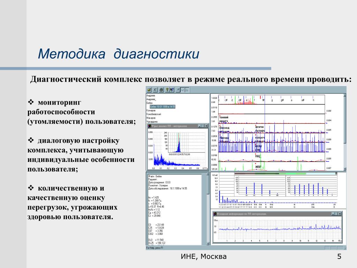The image size is (357, 268).
Task: Click the 'Психотип : Холерик' report line
Action: (158, 186)
